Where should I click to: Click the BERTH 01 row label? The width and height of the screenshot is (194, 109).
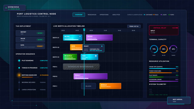tap(56, 38)
